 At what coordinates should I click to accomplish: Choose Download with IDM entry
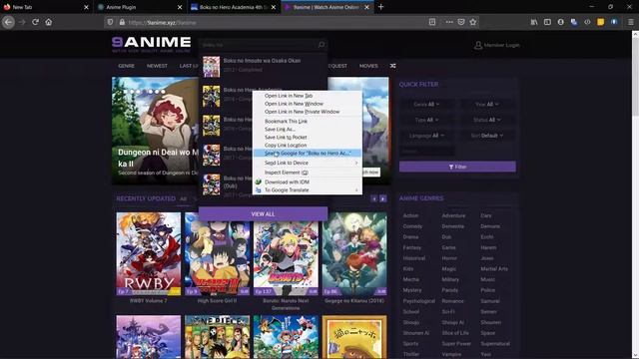(308, 181)
